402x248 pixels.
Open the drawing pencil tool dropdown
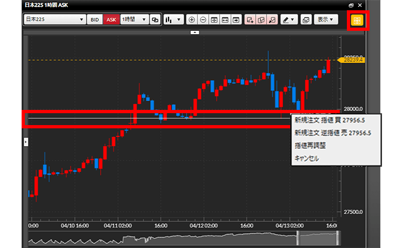click(289, 19)
